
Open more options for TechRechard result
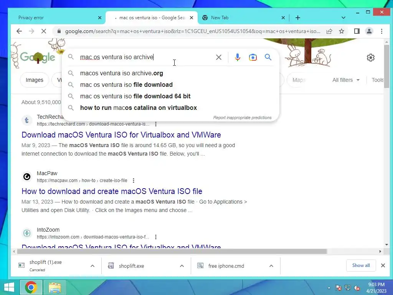point(156,124)
